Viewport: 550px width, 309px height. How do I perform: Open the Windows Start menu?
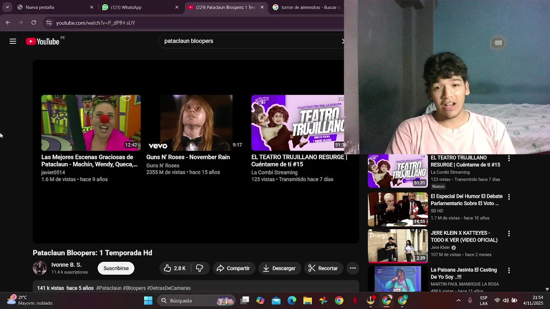pyautogui.click(x=148, y=300)
